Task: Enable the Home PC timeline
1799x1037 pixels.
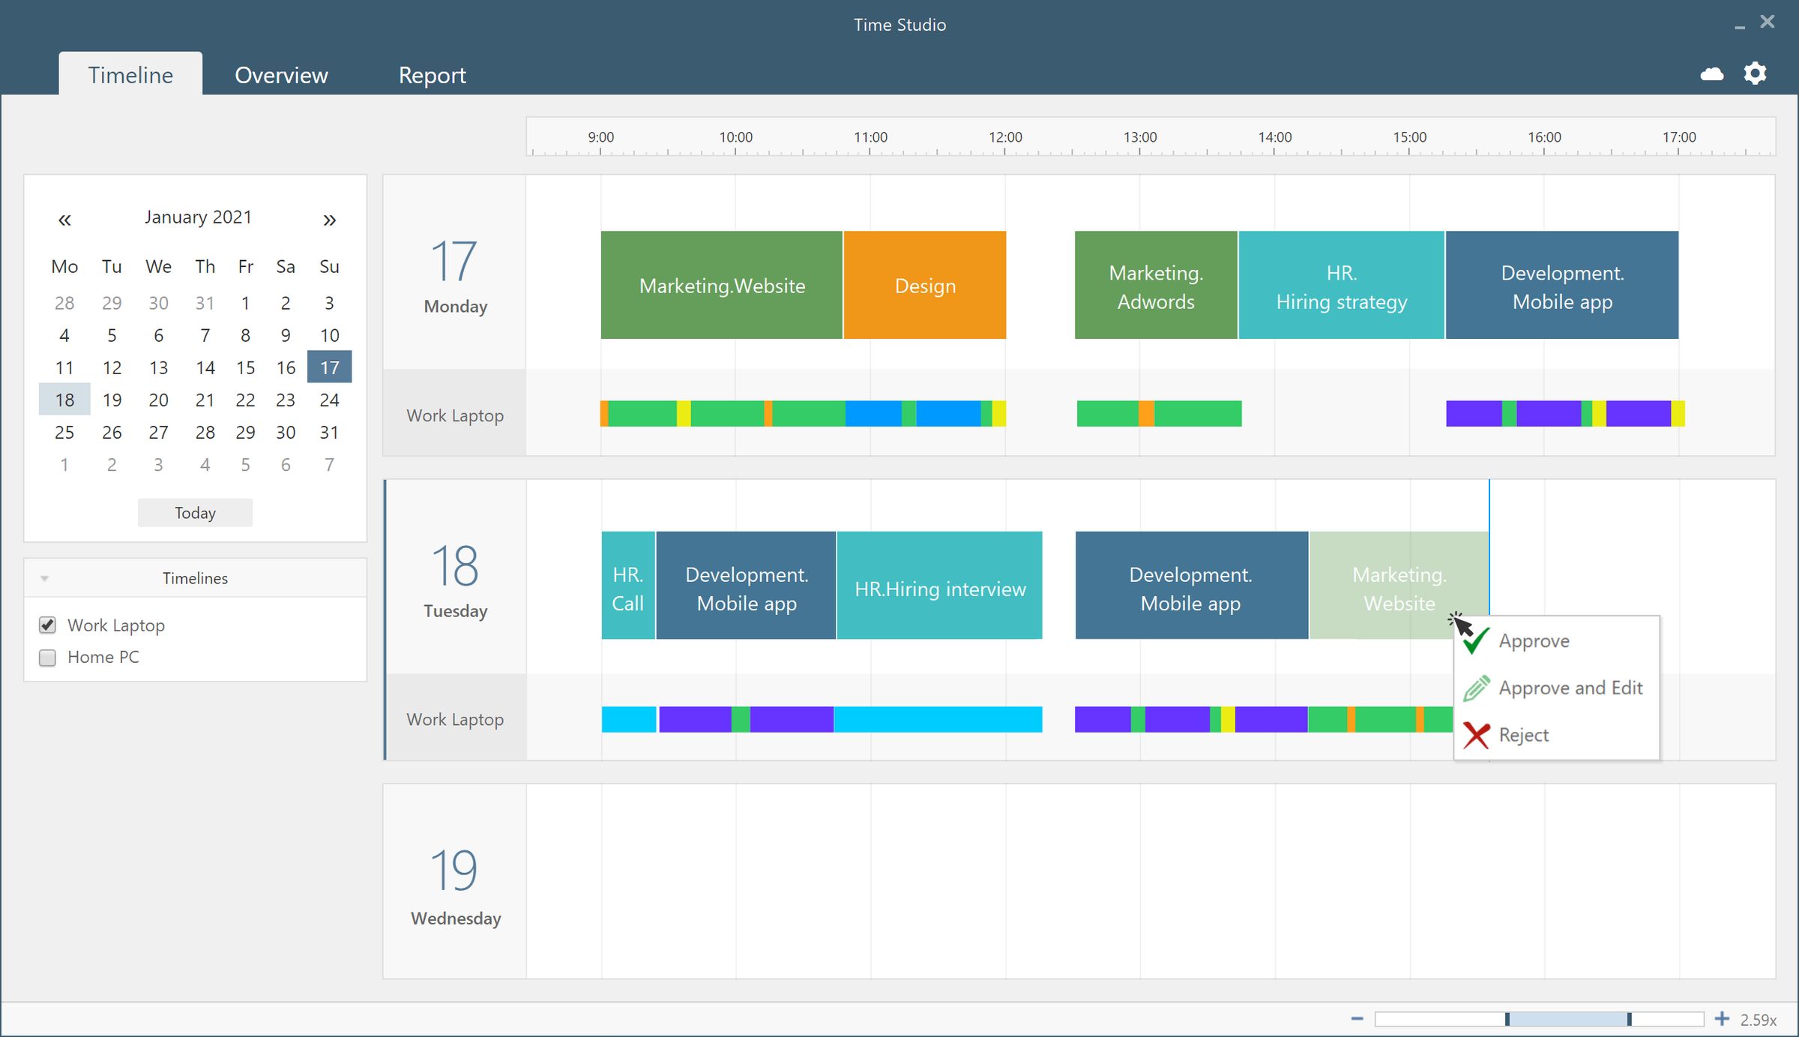Action: coord(47,658)
